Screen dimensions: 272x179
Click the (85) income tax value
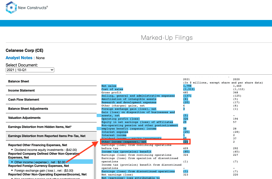pos(186,152)
